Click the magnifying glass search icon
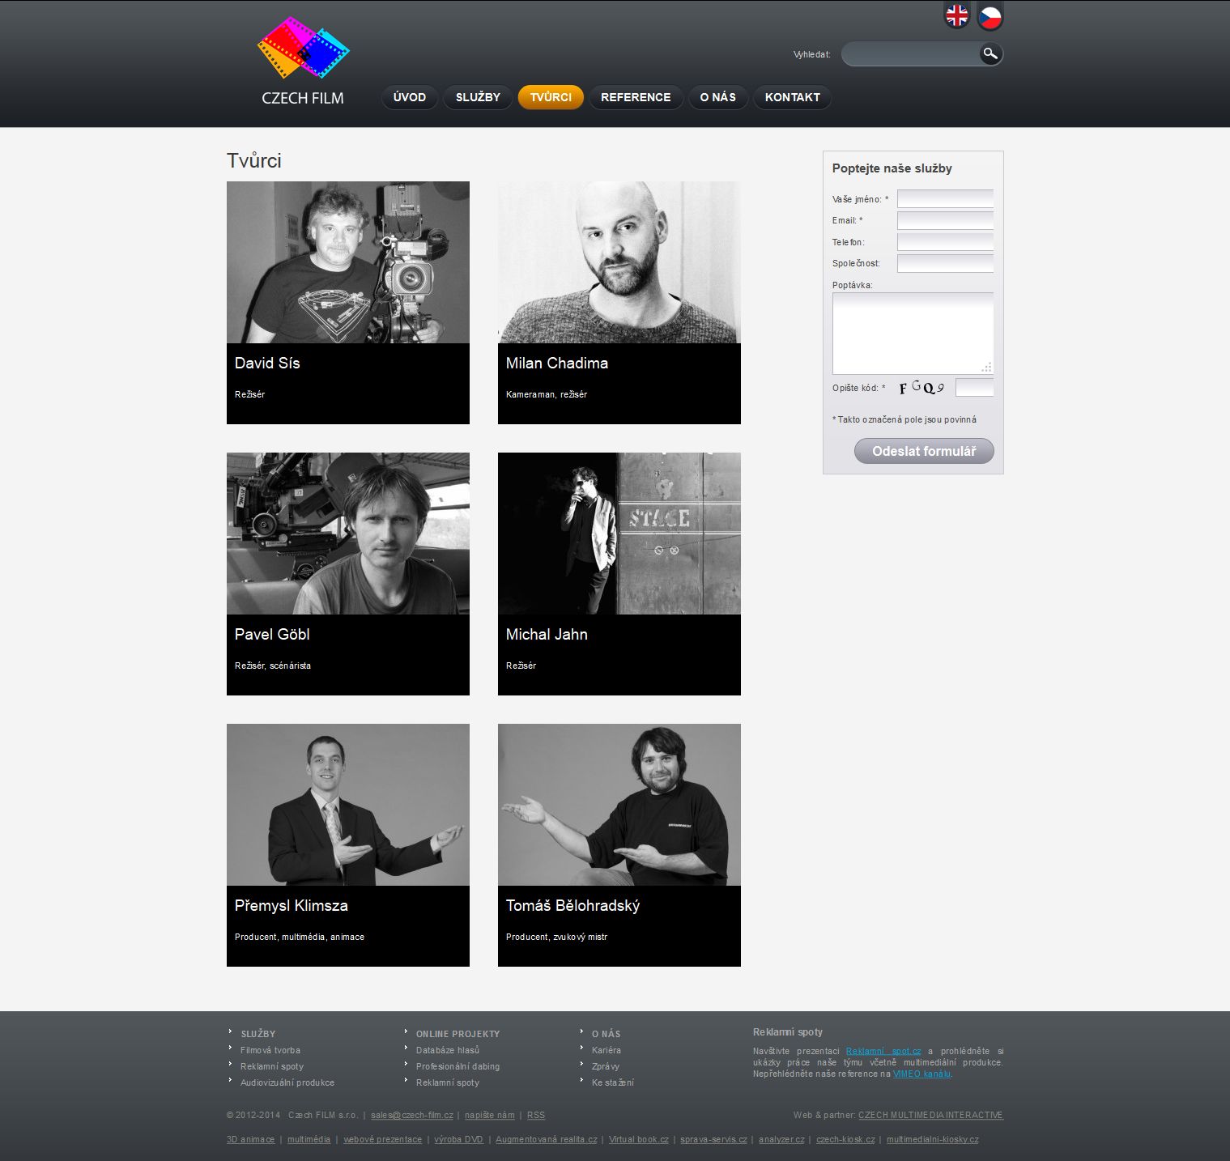Image resolution: width=1230 pixels, height=1161 pixels. (x=990, y=54)
